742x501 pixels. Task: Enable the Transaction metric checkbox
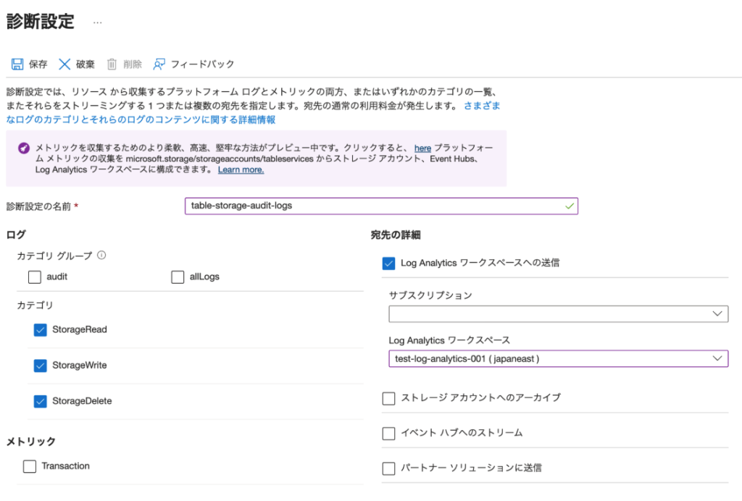point(30,466)
